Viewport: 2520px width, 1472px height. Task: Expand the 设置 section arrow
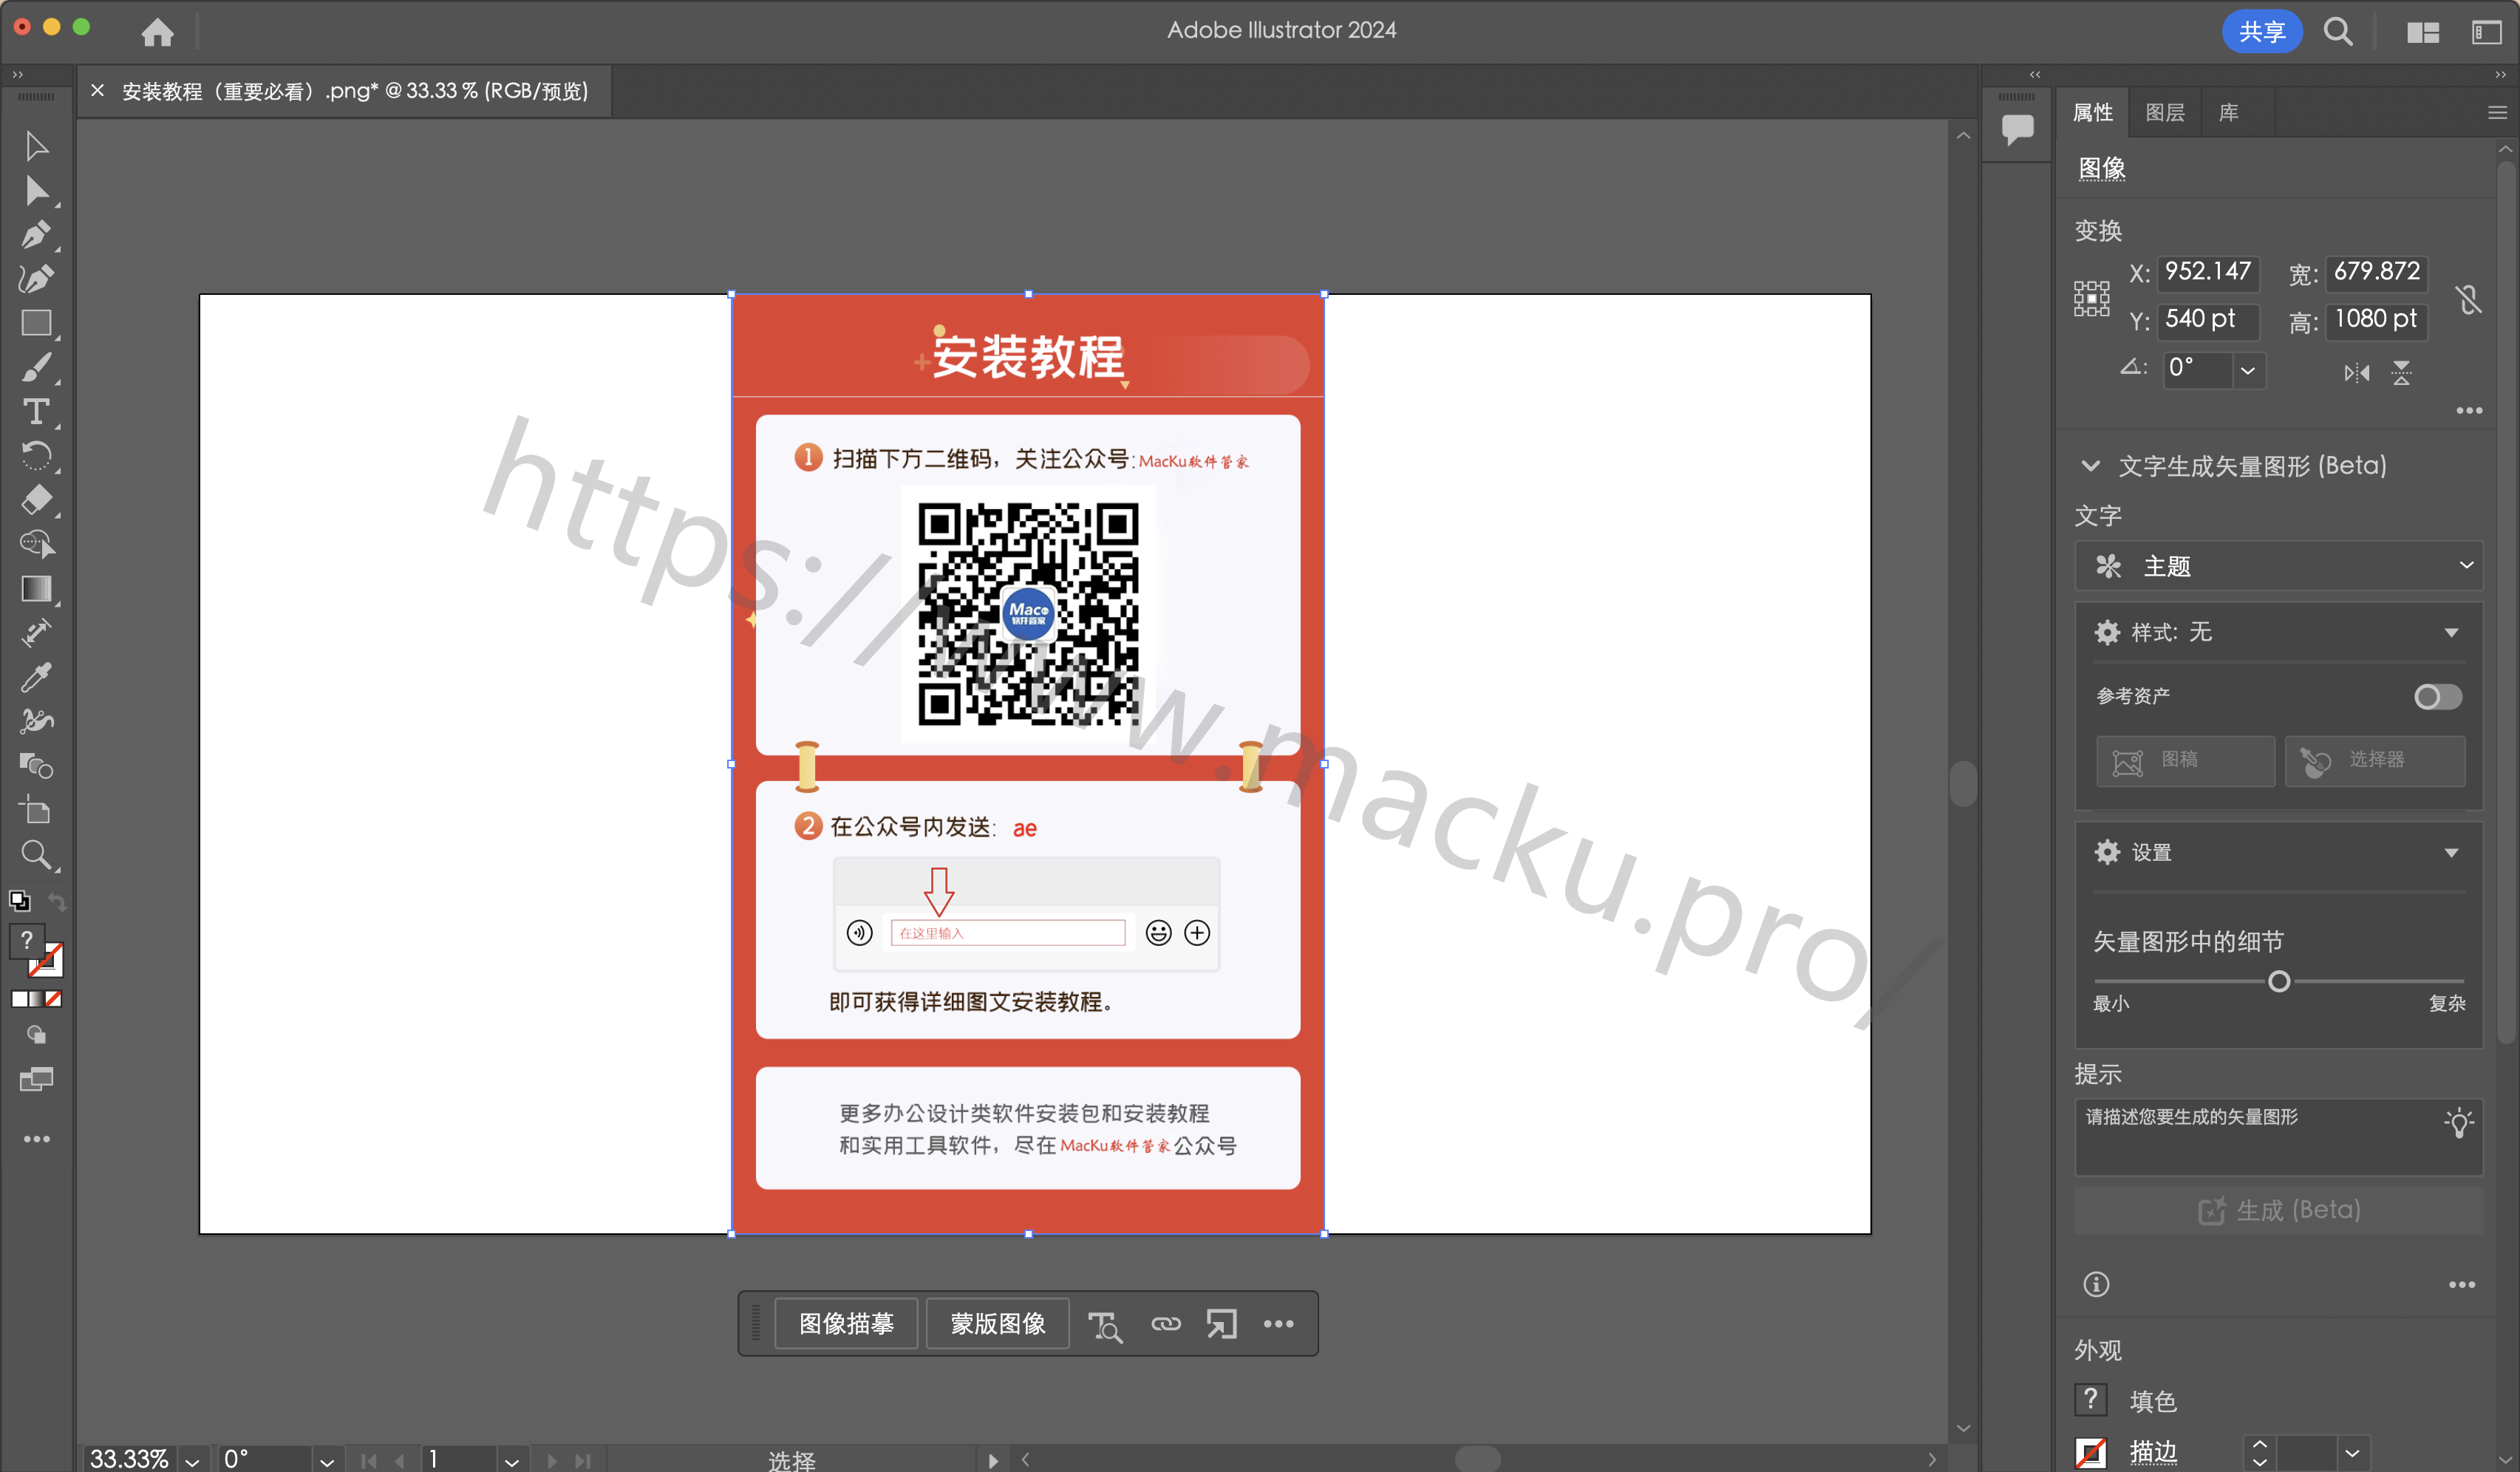[x=2451, y=853]
